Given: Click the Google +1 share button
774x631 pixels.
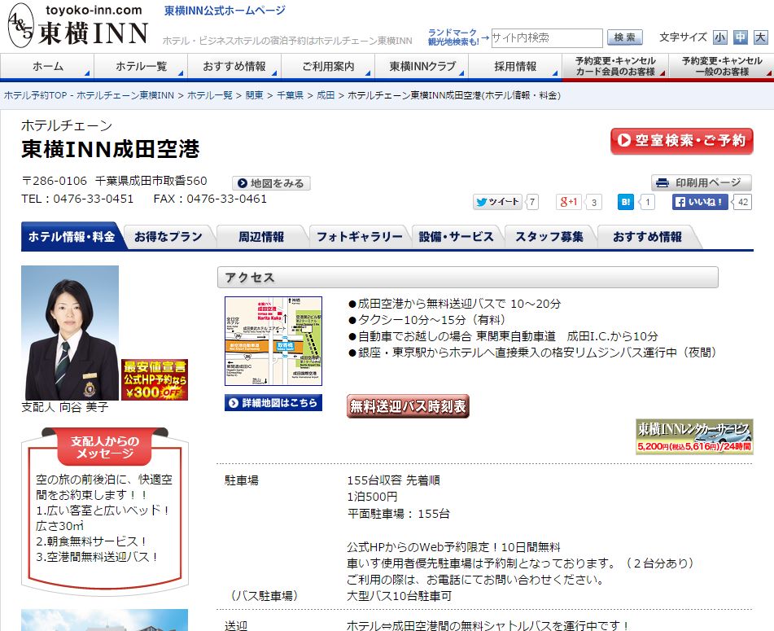Looking at the screenshot, I should point(568,202).
